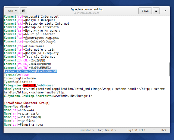174x140 pixels.
Task: Click Name[am] line
Action: pos(19,110)
